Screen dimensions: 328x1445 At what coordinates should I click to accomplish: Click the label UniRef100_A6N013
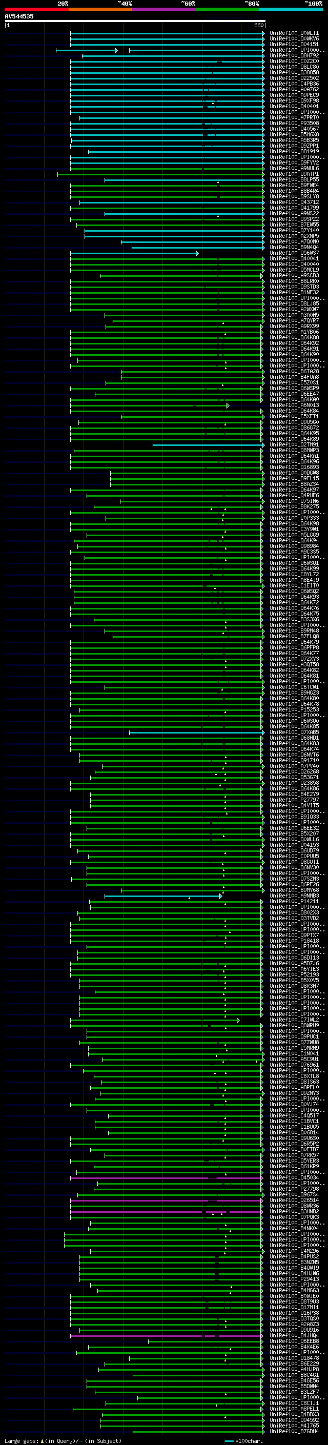coord(294,405)
